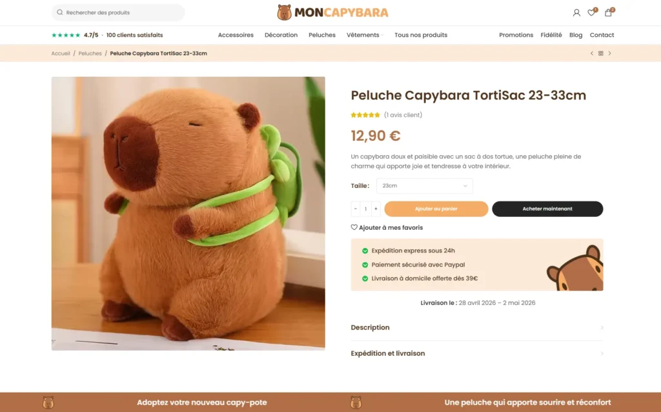Add product to favorites with heart
Viewport: 661px width, 412px height.
point(387,227)
